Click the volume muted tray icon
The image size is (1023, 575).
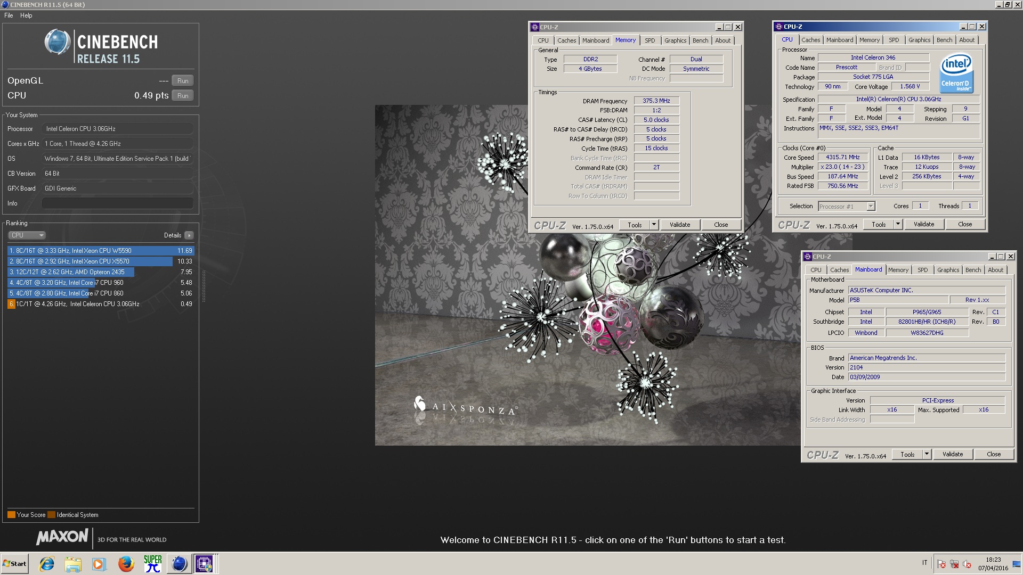coord(967,564)
